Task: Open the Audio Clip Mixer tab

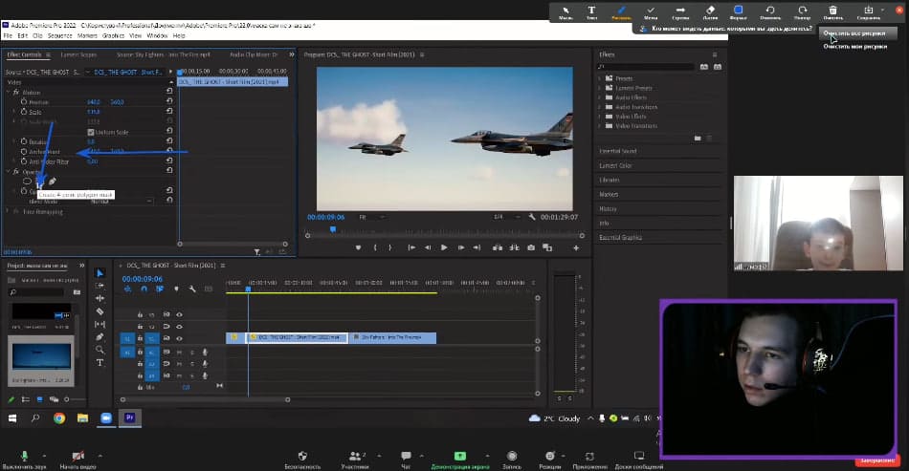Action: pyautogui.click(x=254, y=55)
